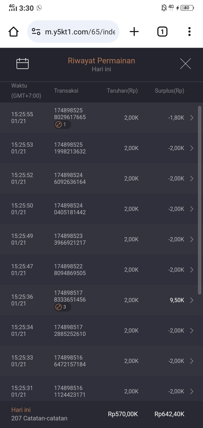Open transaction ending 0405181442

[x=70, y=209]
